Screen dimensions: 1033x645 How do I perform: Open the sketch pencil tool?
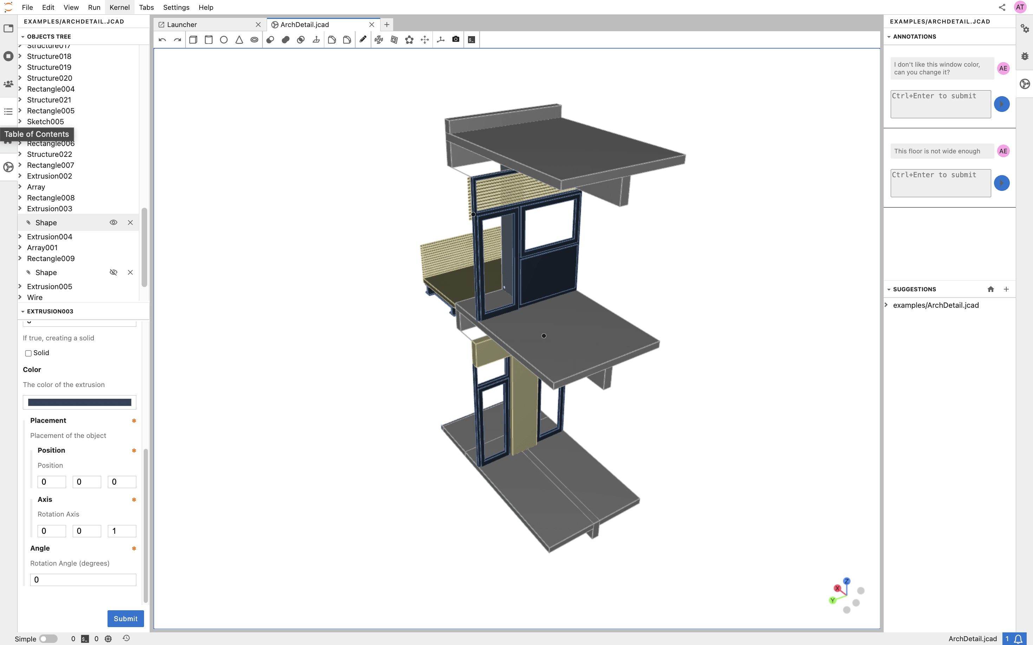coord(363,40)
